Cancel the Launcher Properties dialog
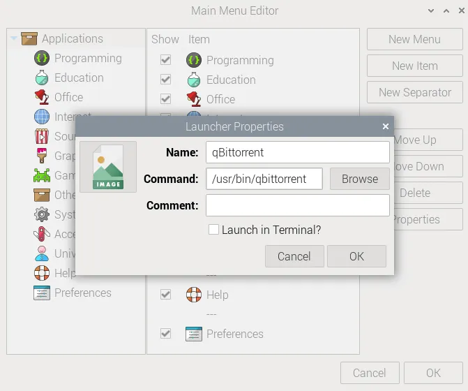 point(294,256)
